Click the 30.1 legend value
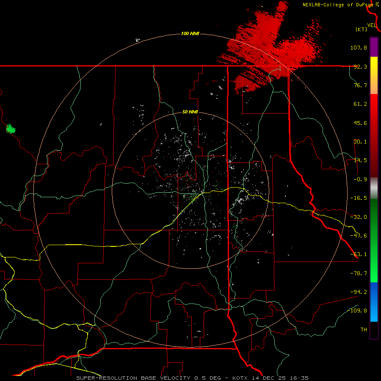381x381 pixels. point(360,142)
